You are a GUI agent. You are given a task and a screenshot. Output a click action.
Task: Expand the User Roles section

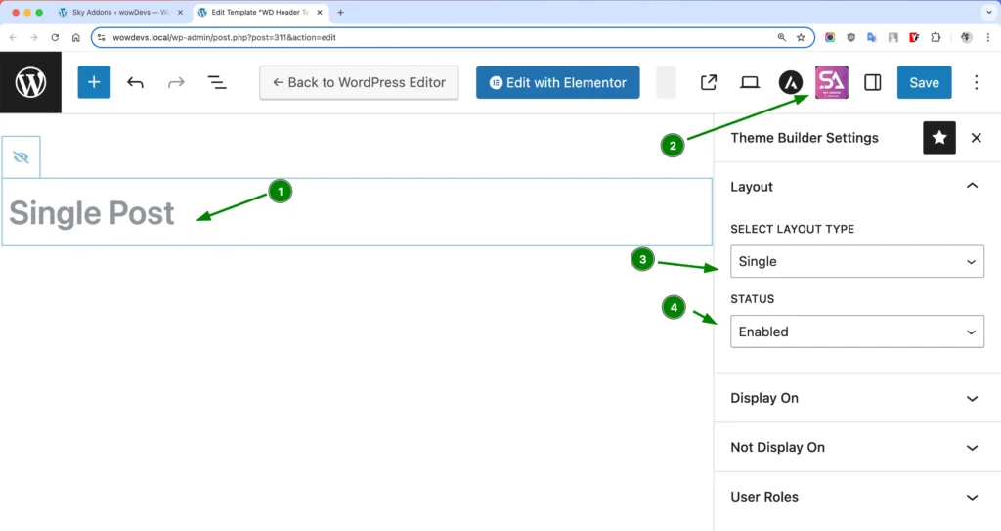(x=856, y=497)
